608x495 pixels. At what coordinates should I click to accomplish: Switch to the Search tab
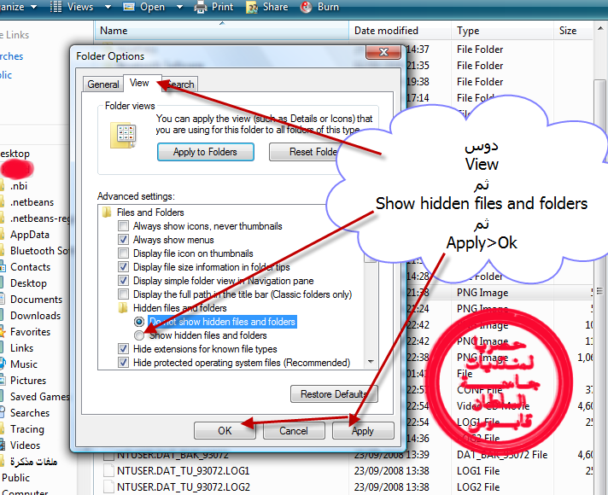181,84
